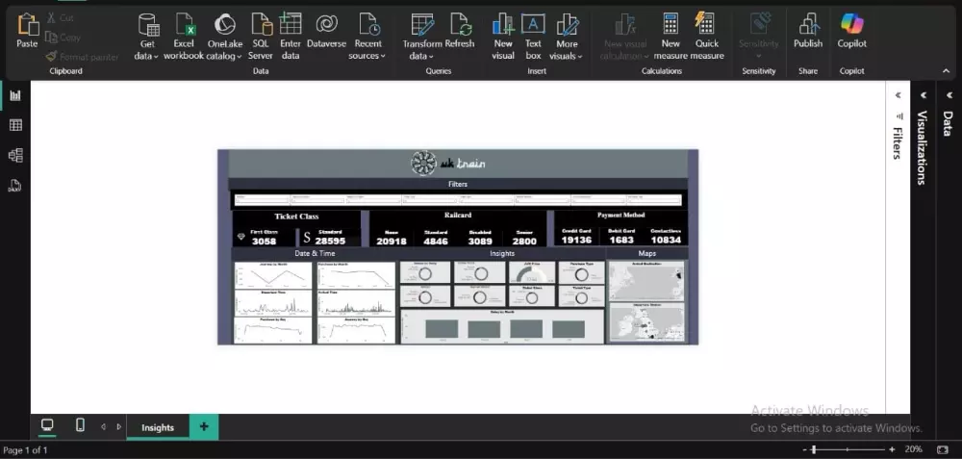Image resolution: width=962 pixels, height=459 pixels.
Task: Click the 20% zoom level text
Action: click(x=913, y=449)
